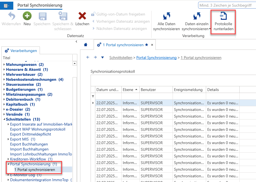Collapse the left navigation panel chevron
256x182 pixels.
tap(76, 41)
